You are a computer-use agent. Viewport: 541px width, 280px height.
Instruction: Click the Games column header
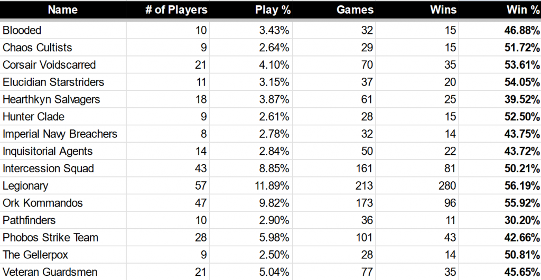355,10
